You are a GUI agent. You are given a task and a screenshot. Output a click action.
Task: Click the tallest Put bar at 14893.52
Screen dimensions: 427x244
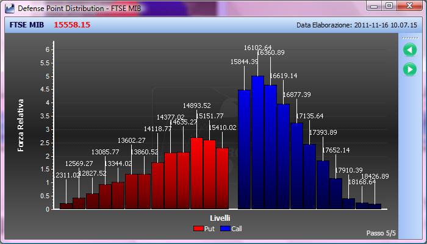coord(196,173)
